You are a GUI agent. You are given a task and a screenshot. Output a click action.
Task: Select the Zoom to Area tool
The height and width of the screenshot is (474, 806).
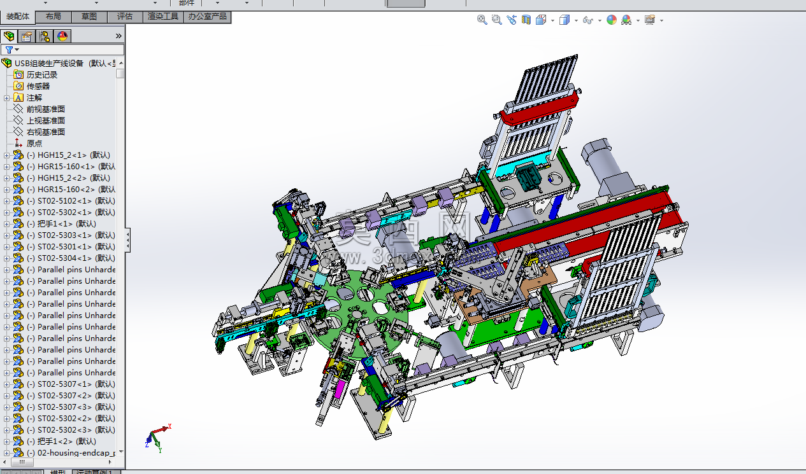(x=497, y=20)
